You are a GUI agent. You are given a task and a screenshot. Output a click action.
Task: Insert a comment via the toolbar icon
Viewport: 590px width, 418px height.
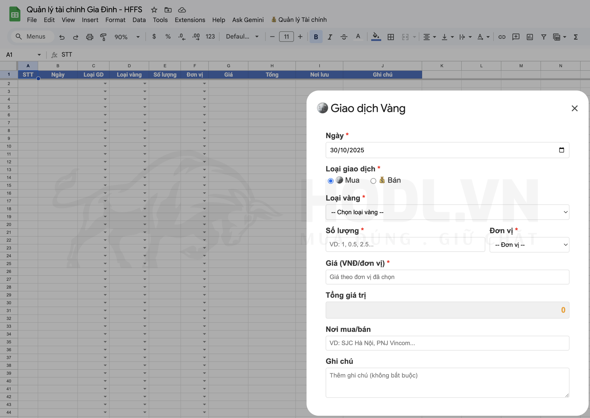pyautogui.click(x=516, y=37)
